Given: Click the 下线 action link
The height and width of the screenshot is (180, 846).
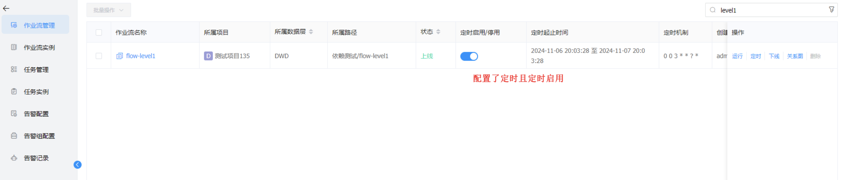Looking at the screenshot, I should coord(774,56).
